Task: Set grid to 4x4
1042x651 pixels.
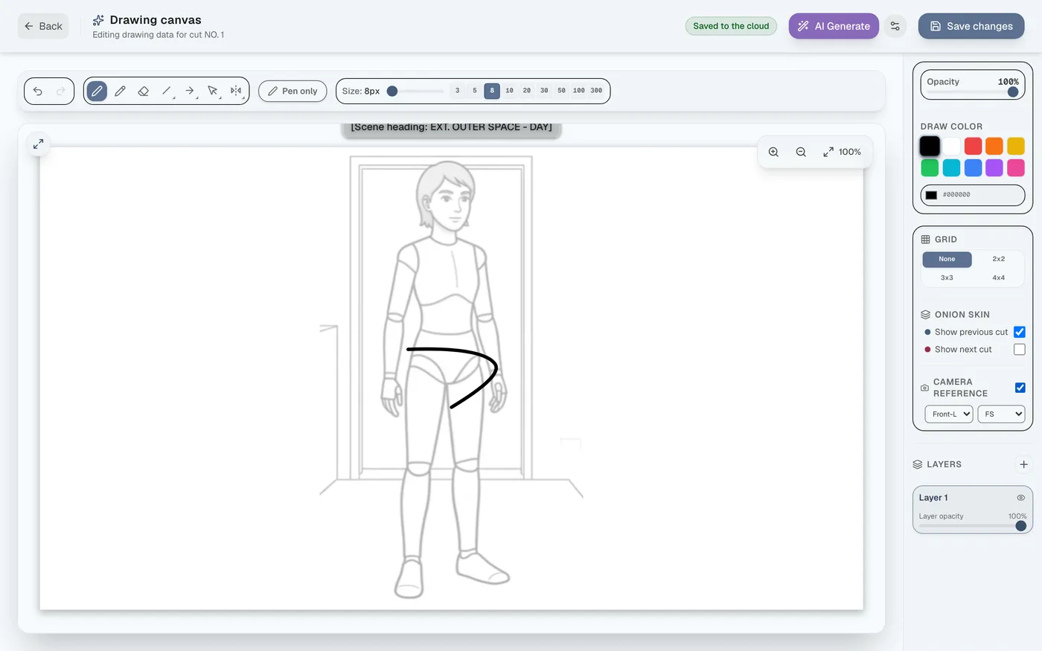Action: (x=999, y=278)
